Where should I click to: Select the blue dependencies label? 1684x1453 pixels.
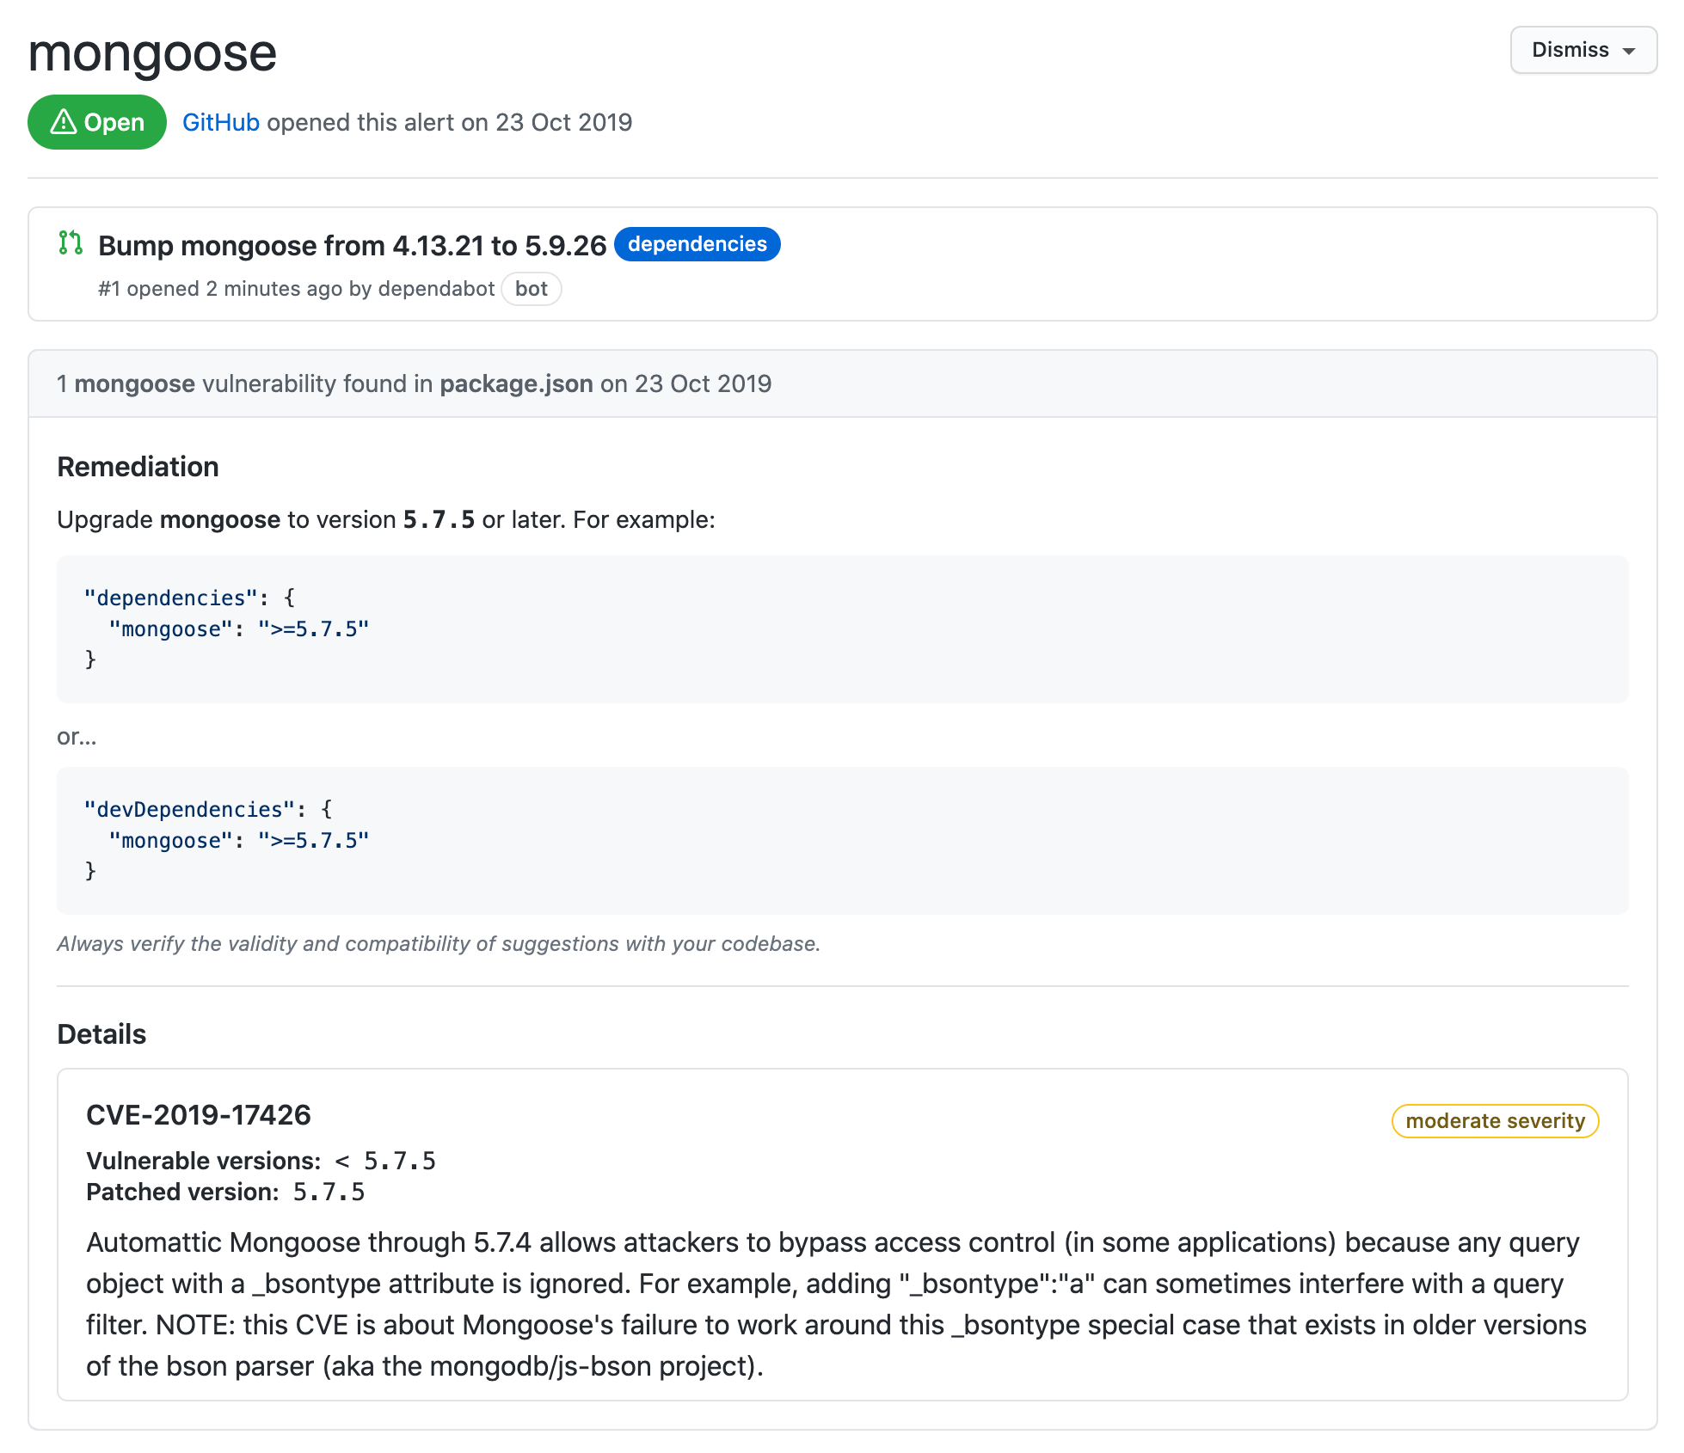click(697, 244)
